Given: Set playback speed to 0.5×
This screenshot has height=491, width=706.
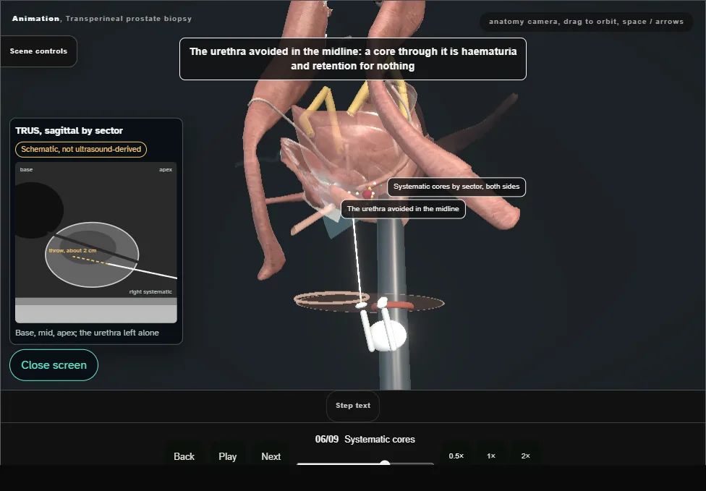Looking at the screenshot, I should tap(456, 456).
